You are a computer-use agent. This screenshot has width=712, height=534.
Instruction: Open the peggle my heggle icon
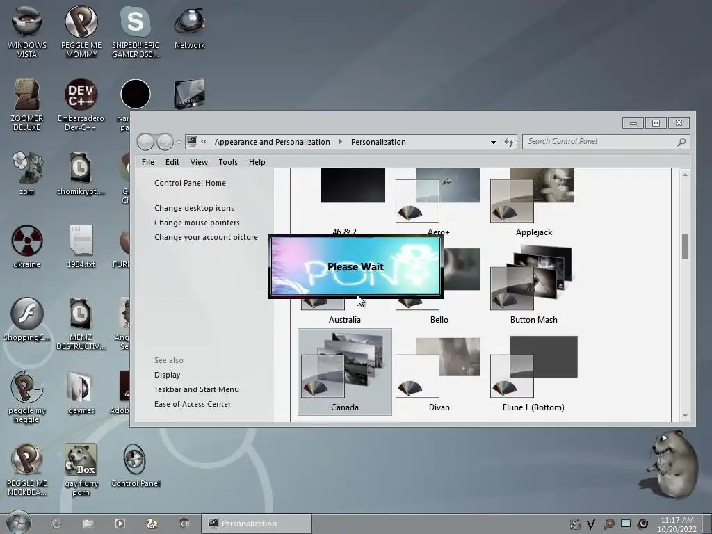coord(27,397)
